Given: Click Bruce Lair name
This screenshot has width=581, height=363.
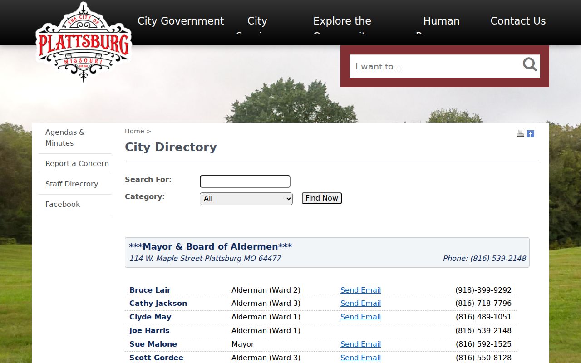Looking at the screenshot, I should click(150, 290).
